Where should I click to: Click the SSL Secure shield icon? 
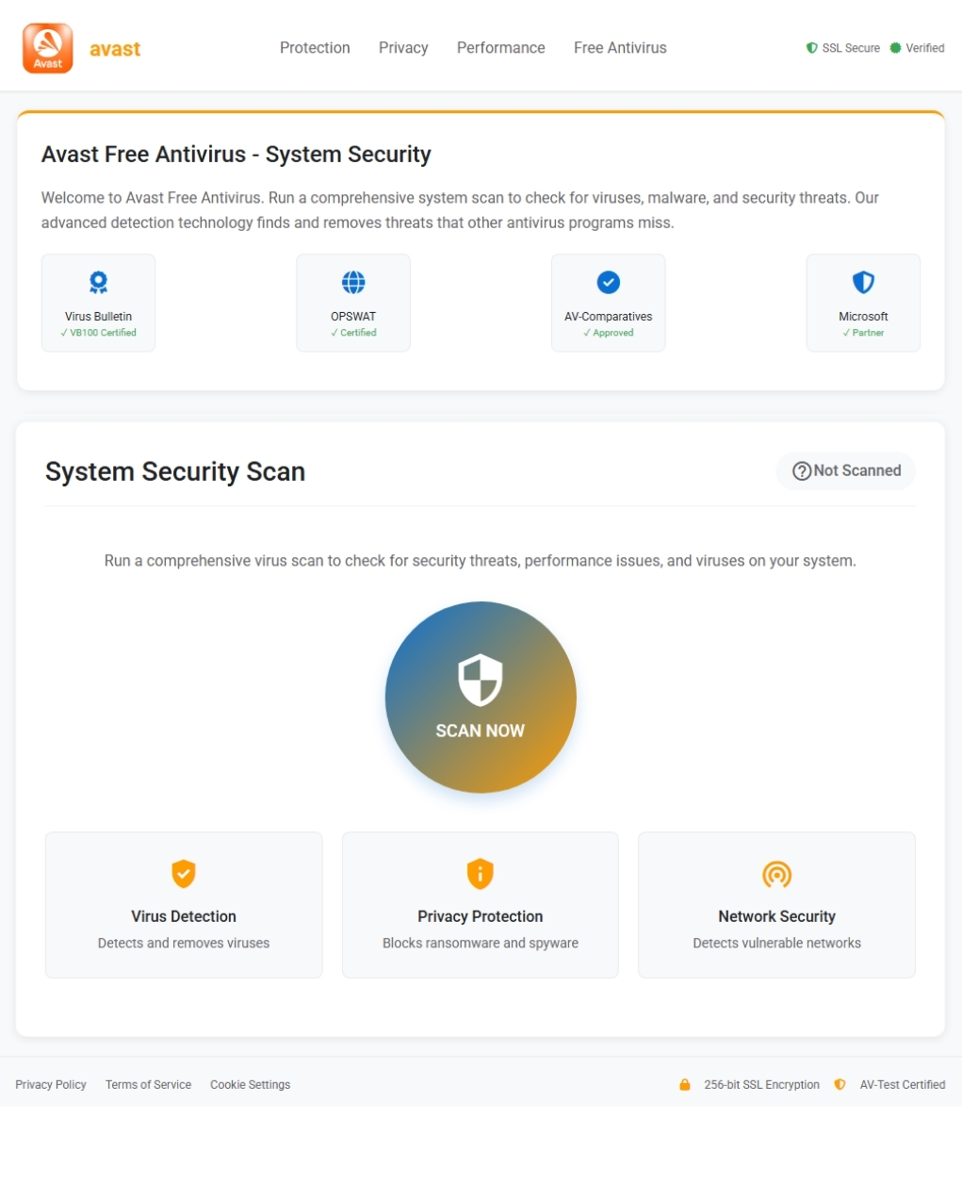click(x=811, y=48)
